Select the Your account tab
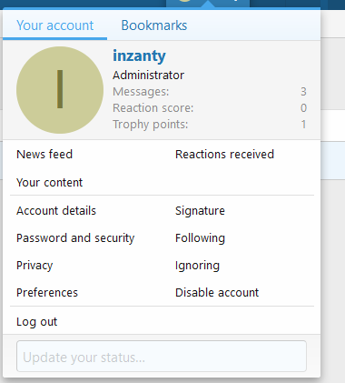345x383 pixels. (x=54, y=25)
